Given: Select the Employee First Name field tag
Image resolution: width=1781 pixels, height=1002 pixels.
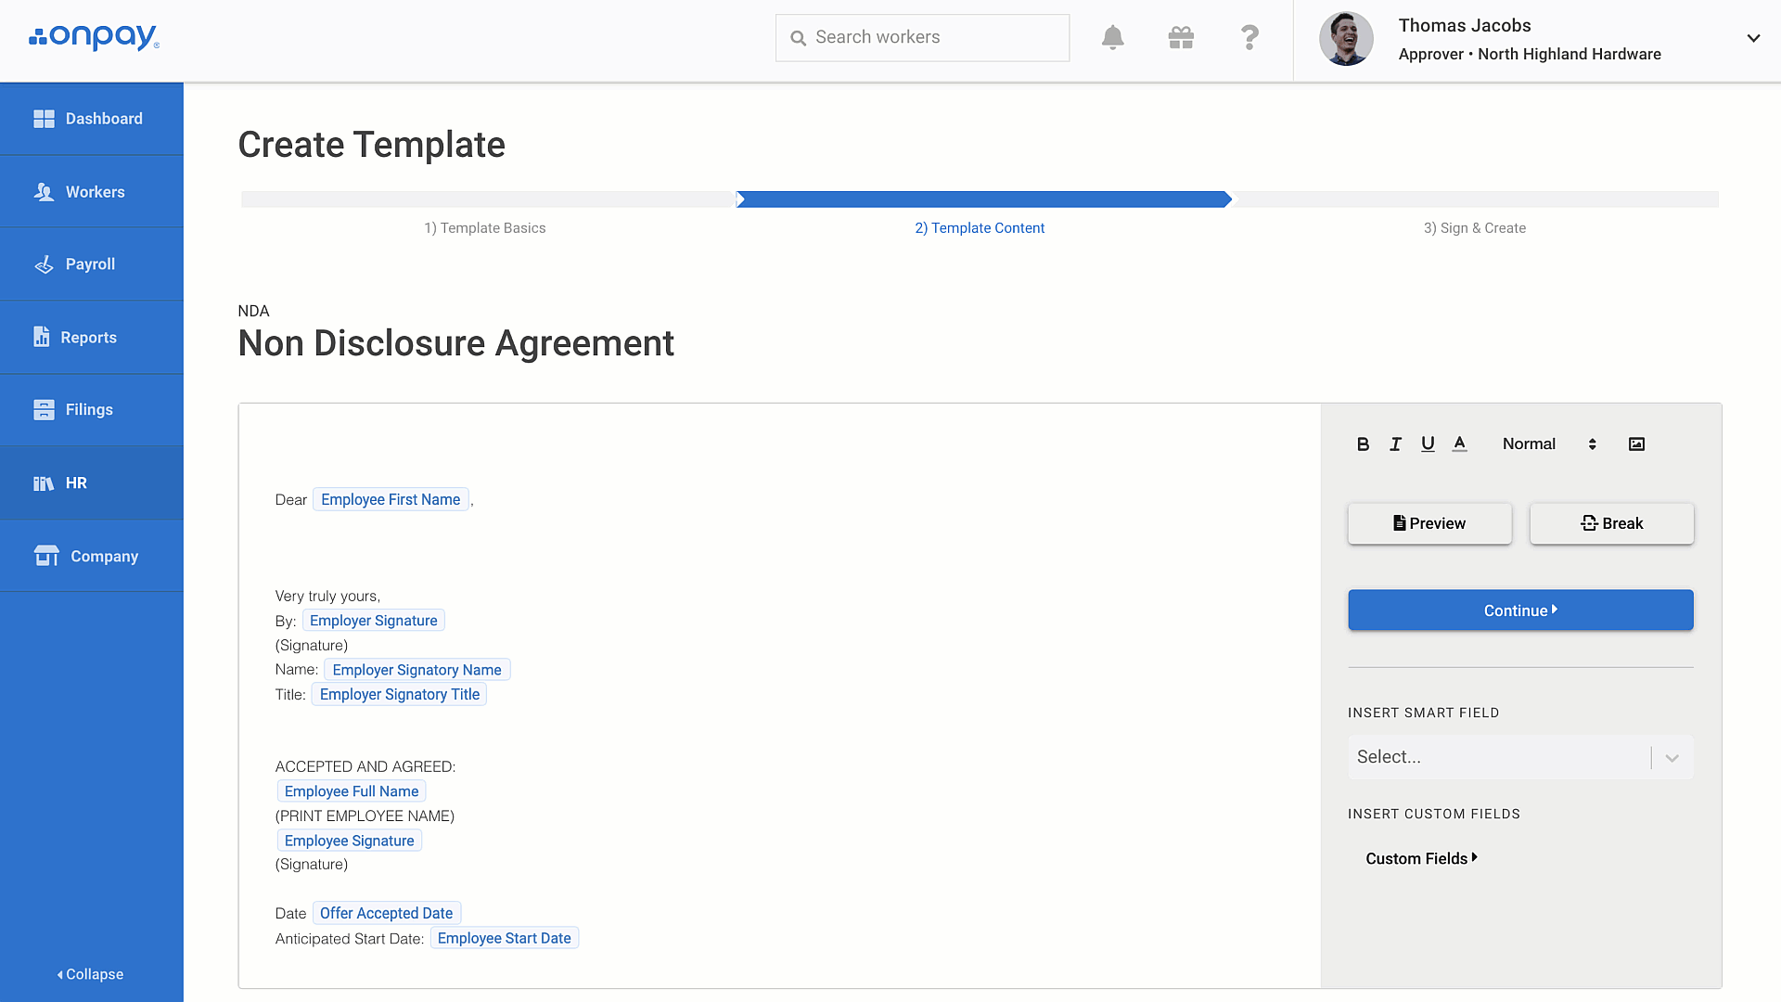Looking at the screenshot, I should [391, 500].
